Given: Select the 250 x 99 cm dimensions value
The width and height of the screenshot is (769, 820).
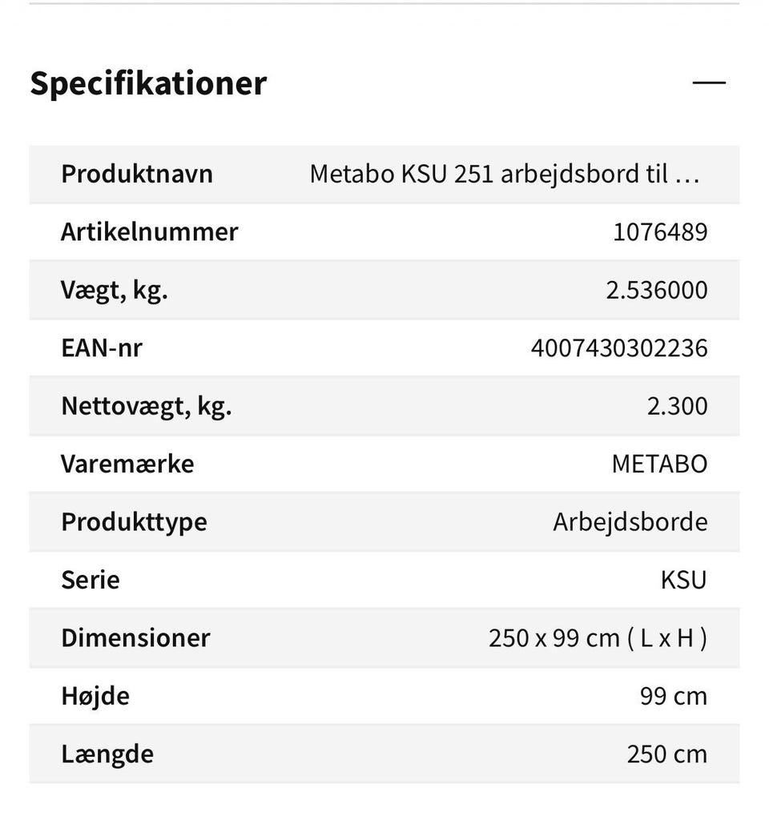Looking at the screenshot, I should (598, 638).
